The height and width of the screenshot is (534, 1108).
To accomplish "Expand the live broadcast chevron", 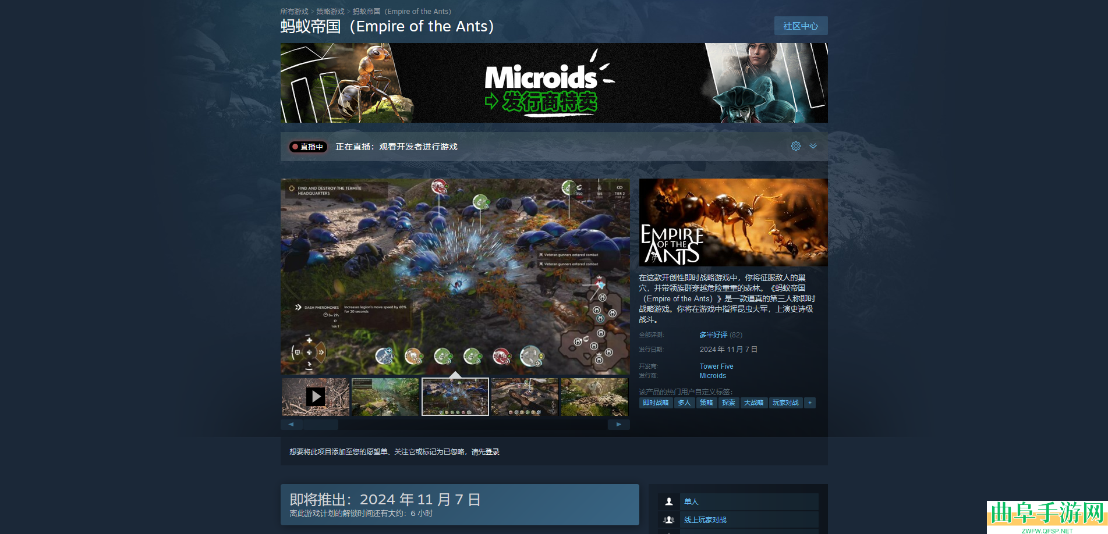I will point(813,146).
